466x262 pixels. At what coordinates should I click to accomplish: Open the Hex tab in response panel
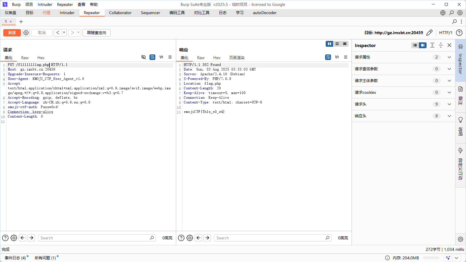point(217,58)
